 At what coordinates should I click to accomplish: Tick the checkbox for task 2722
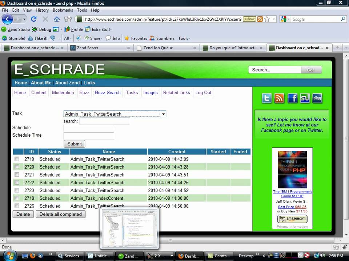[17, 182]
